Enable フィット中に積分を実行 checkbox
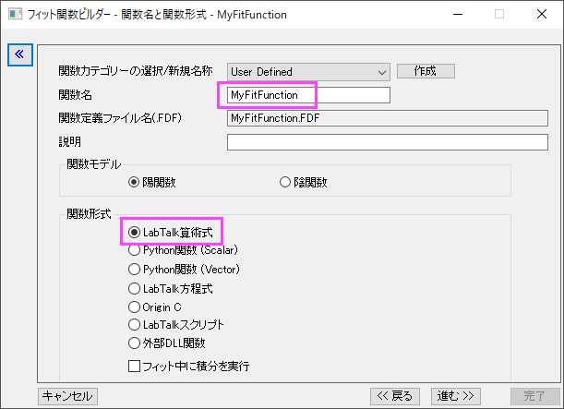 pos(134,367)
